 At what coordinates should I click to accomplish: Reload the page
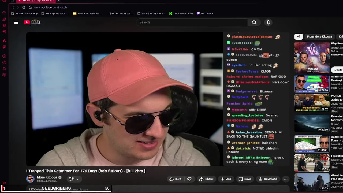(x=24, y=7)
